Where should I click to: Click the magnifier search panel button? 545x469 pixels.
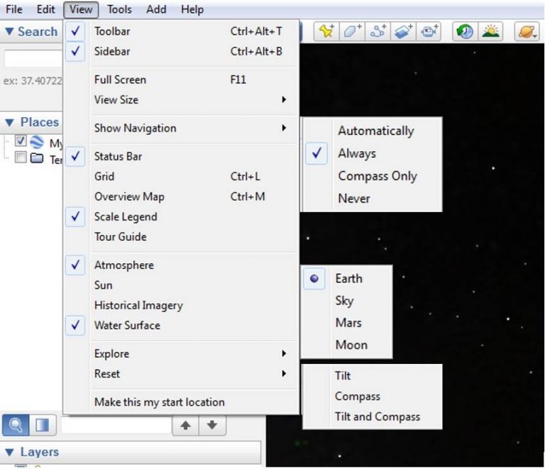pos(16,425)
